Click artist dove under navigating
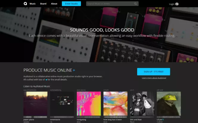 [78, 122]
